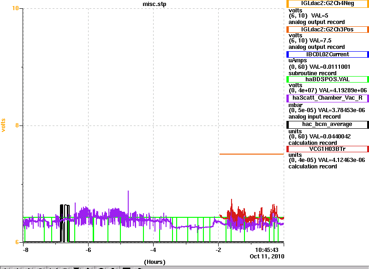
Task: Click the analog input record text
Action: click(x=315, y=117)
